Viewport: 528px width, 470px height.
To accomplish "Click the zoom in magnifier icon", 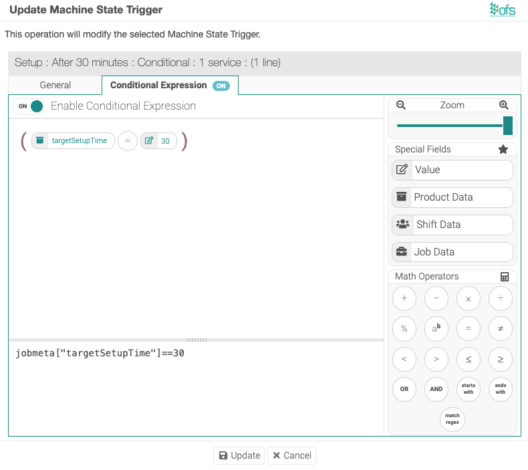I will point(504,105).
